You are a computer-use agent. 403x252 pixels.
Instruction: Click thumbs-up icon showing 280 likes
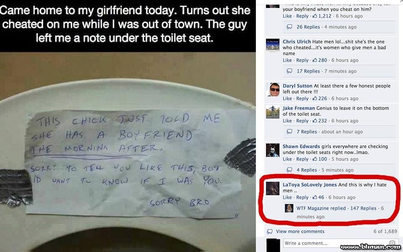(x=315, y=60)
